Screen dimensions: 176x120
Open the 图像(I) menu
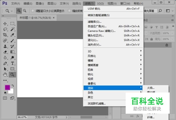pyautogui.click(x=40, y=4)
